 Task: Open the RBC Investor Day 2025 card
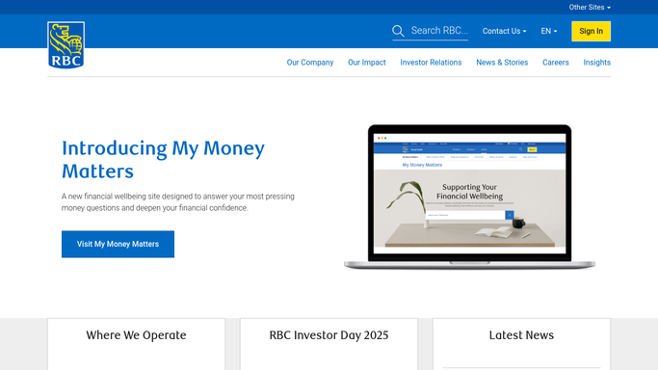click(329, 344)
